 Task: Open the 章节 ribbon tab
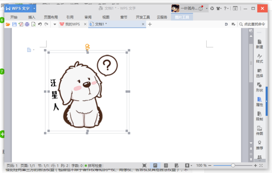tap(124, 17)
